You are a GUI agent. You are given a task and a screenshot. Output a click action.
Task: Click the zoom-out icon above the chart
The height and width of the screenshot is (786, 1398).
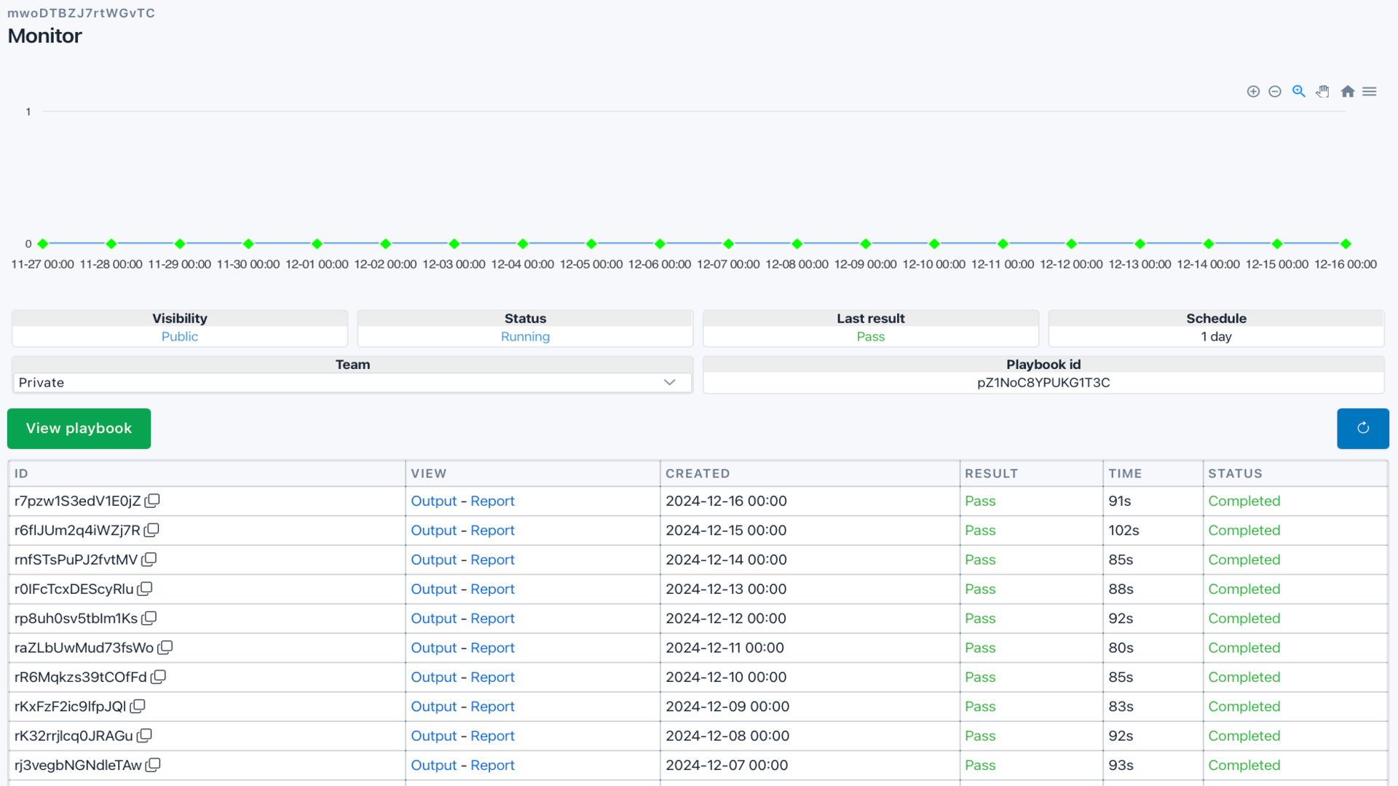click(1275, 91)
